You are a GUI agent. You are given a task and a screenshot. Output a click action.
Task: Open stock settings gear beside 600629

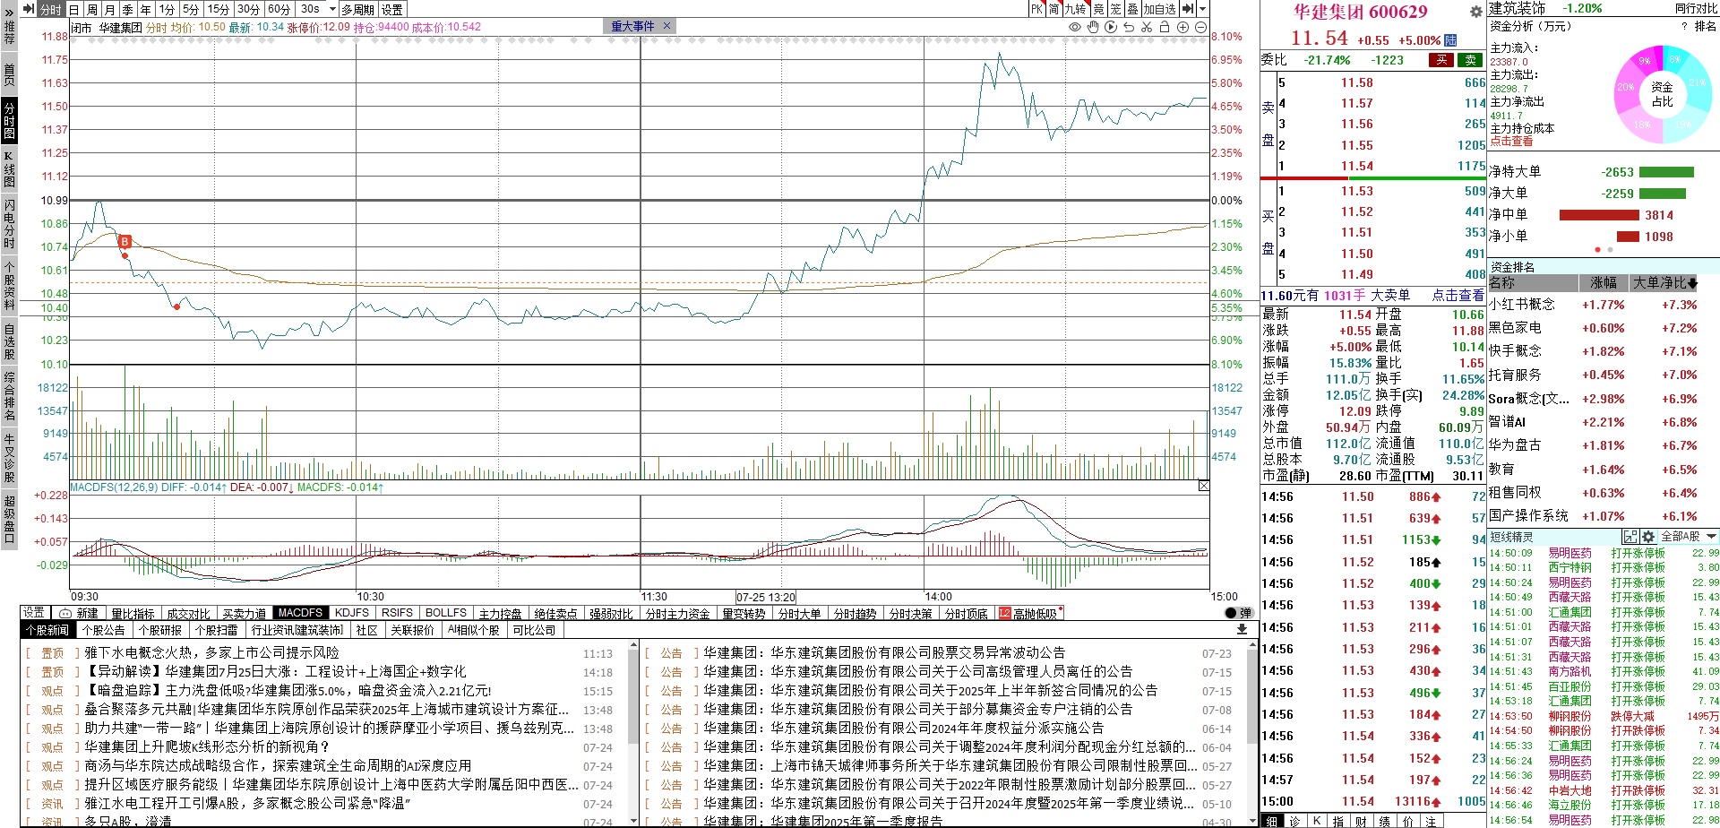pos(1475,12)
